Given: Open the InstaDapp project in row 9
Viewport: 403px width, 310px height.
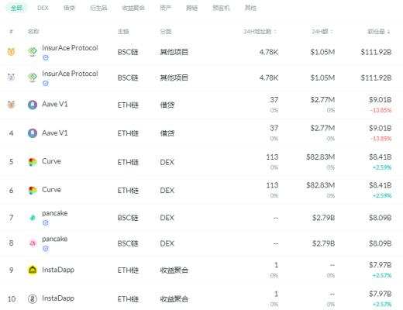Looking at the screenshot, I should (58, 270).
